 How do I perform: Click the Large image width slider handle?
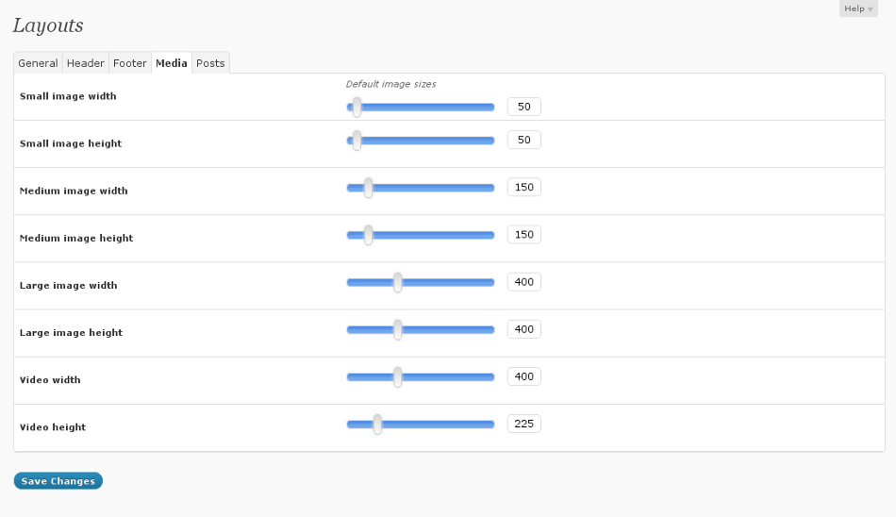click(398, 282)
